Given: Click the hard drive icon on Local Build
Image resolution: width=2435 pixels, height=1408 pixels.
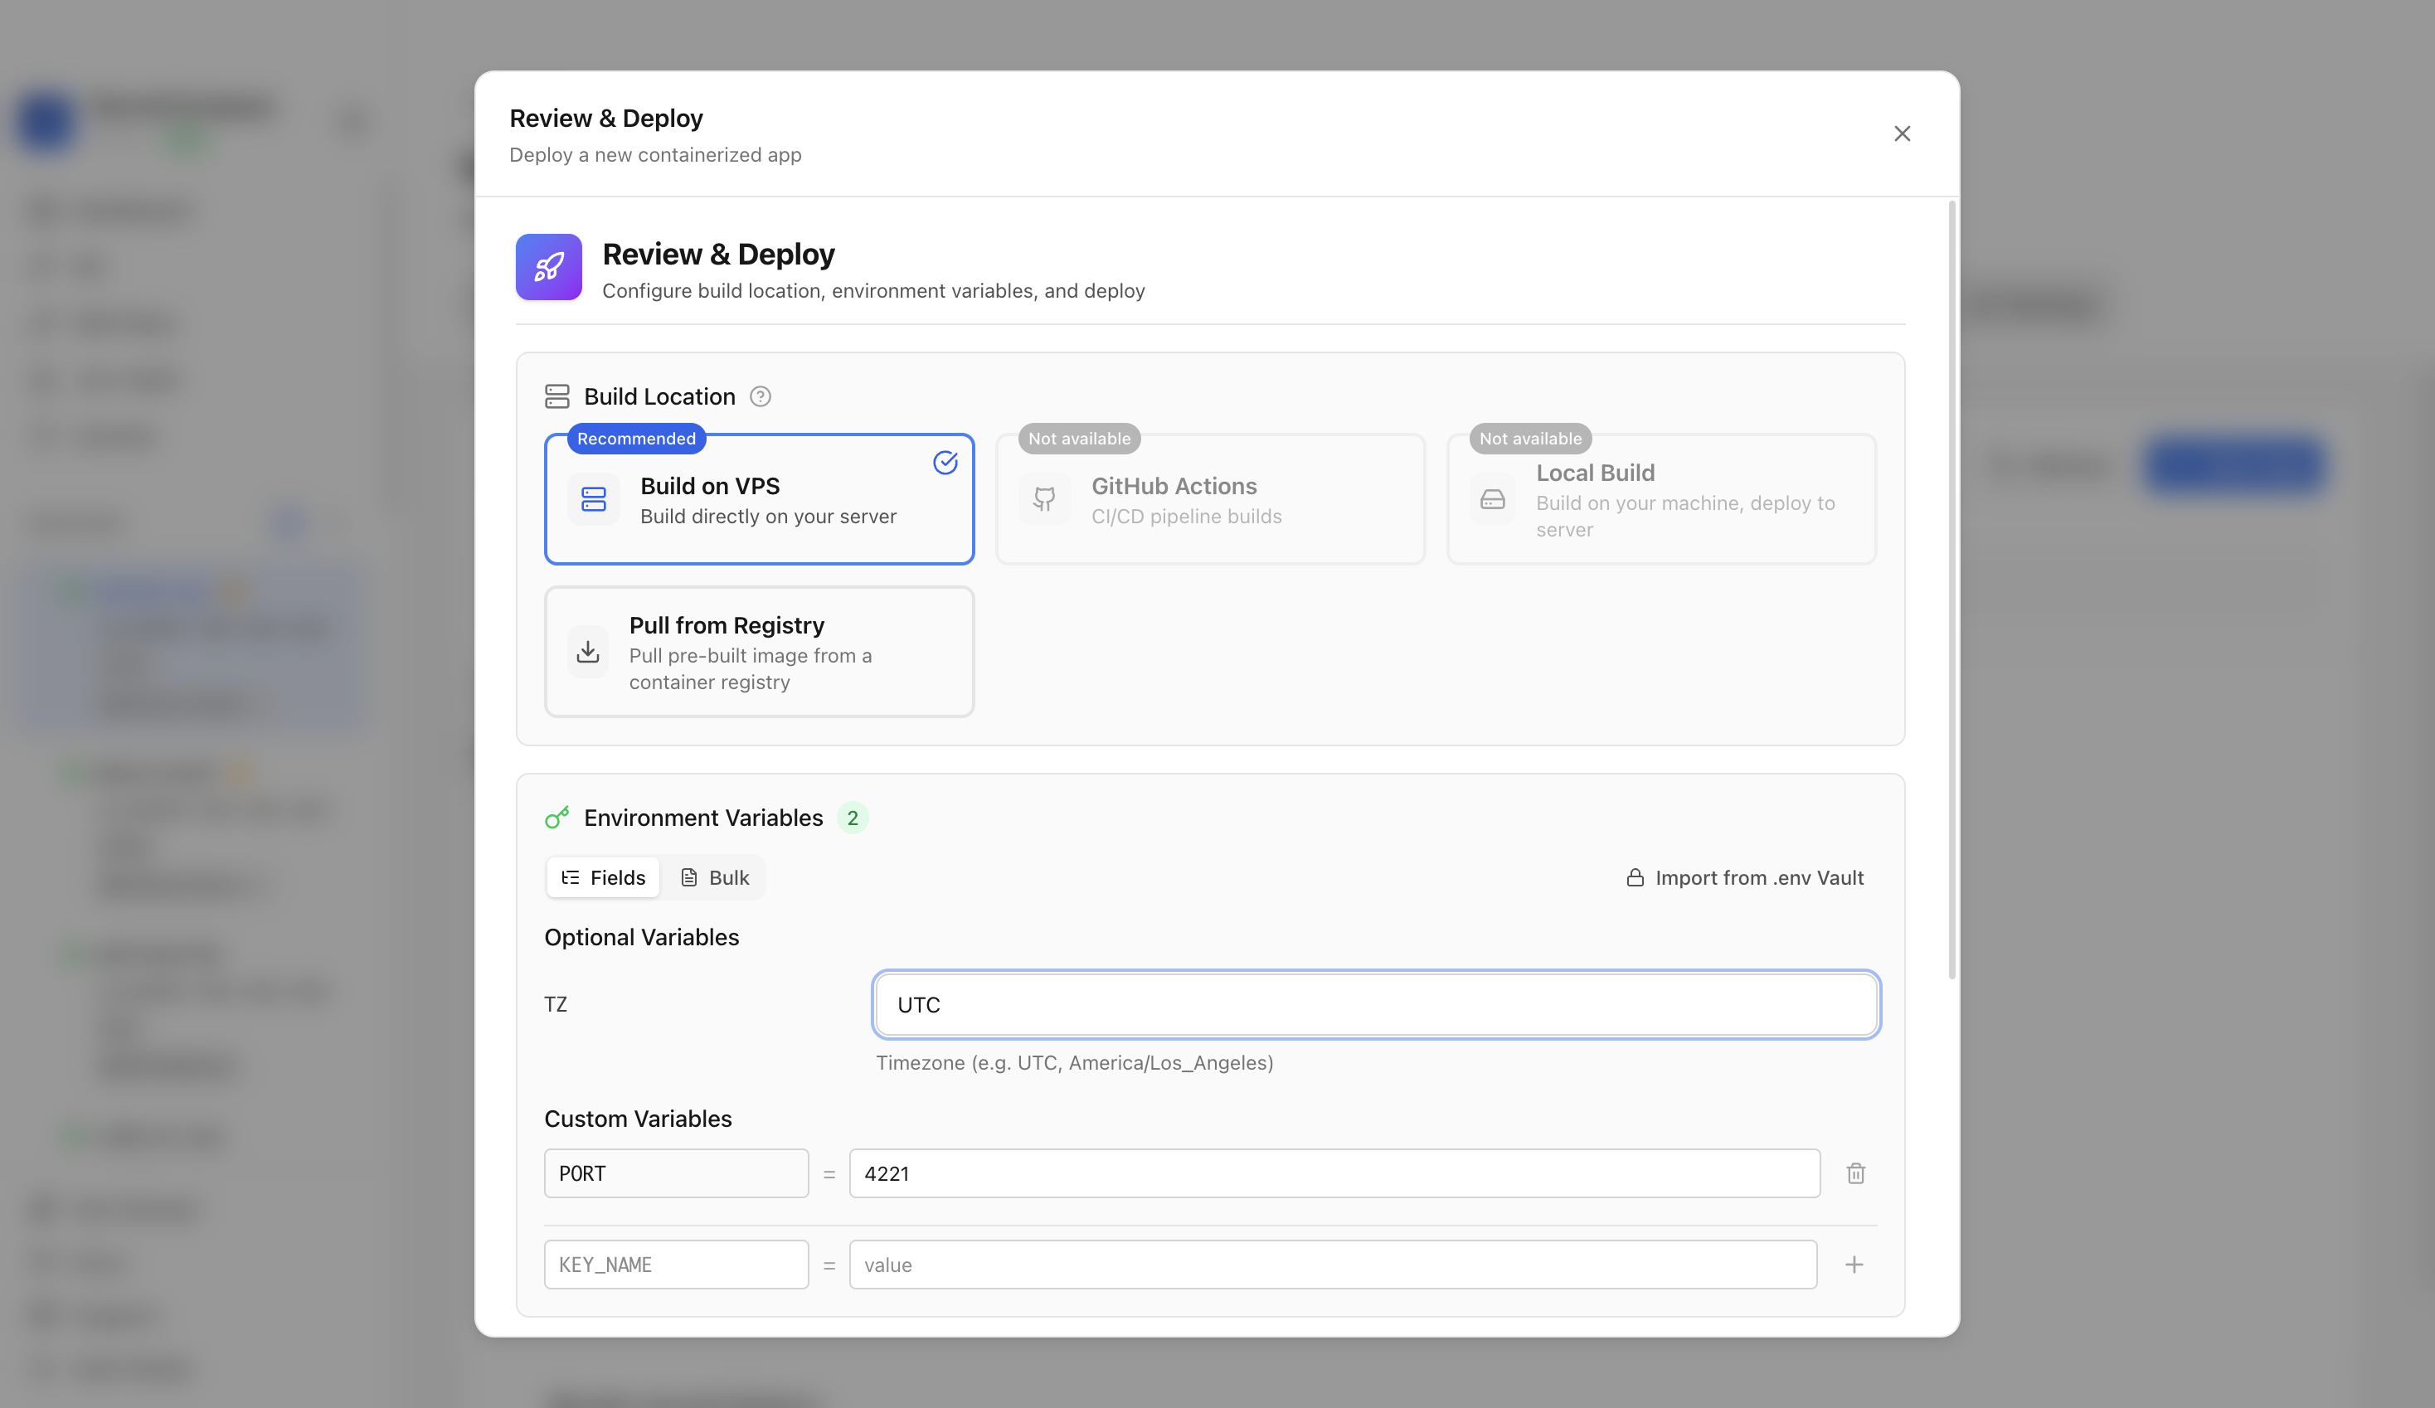Looking at the screenshot, I should click(x=1493, y=498).
